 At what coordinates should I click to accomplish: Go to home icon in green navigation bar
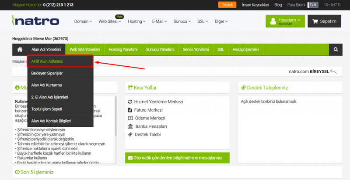coord(20,49)
